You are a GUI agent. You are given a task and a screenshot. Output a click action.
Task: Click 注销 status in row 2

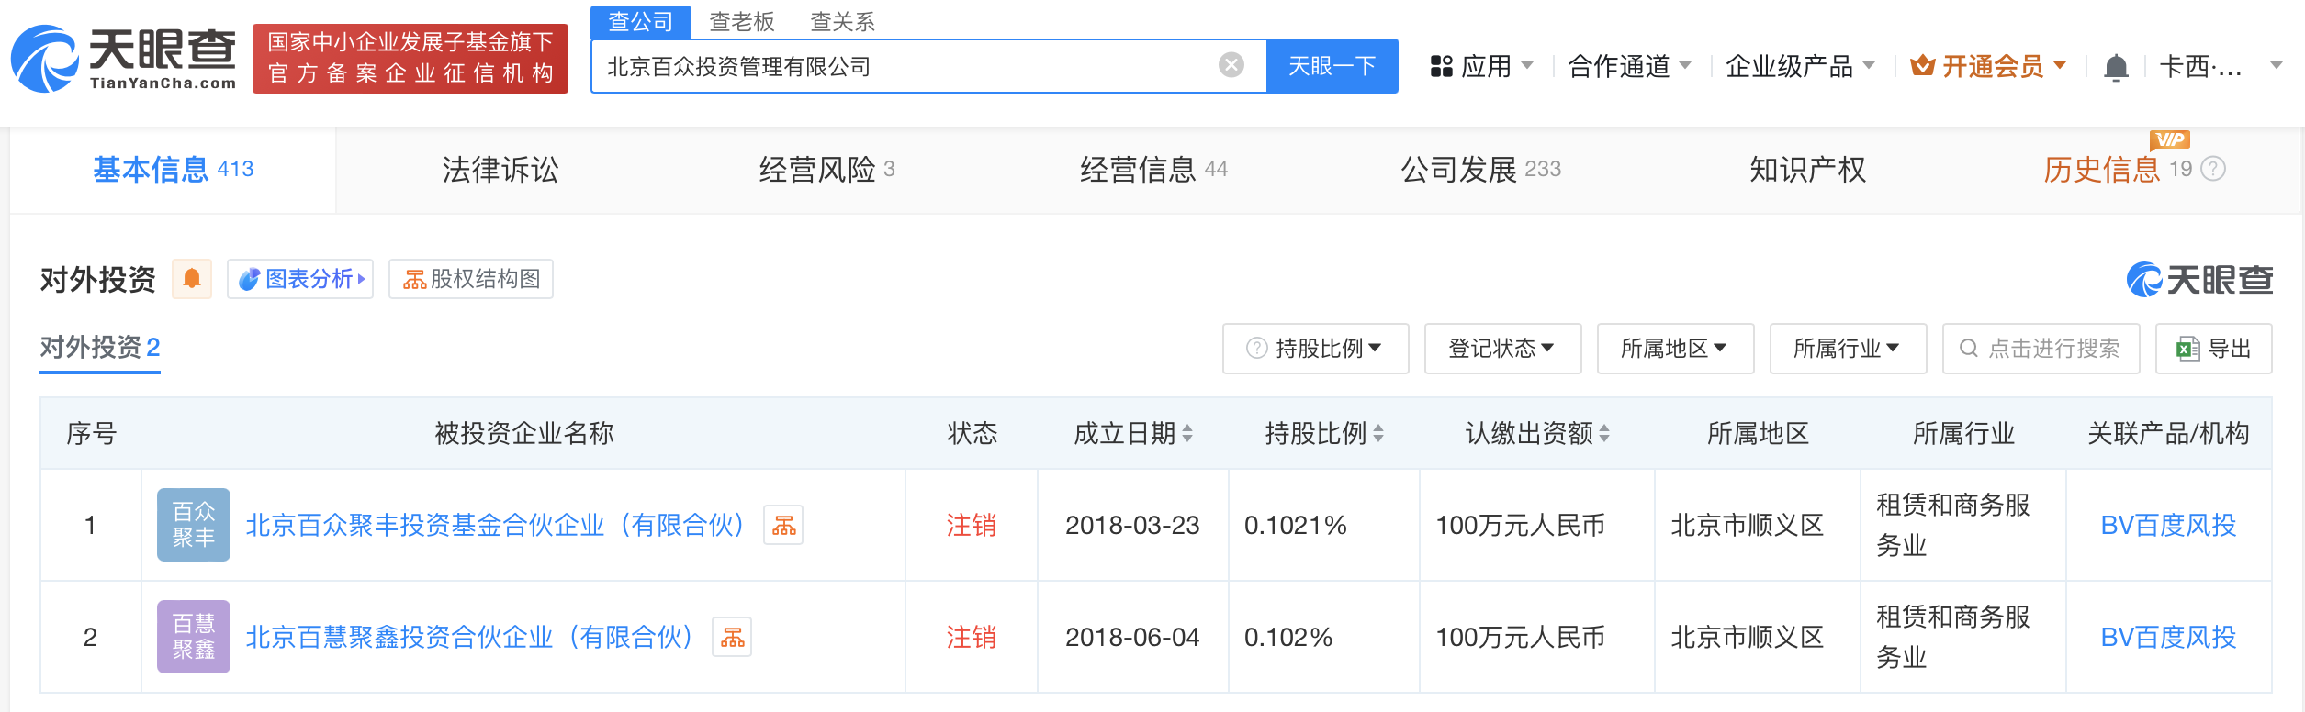coord(972,637)
